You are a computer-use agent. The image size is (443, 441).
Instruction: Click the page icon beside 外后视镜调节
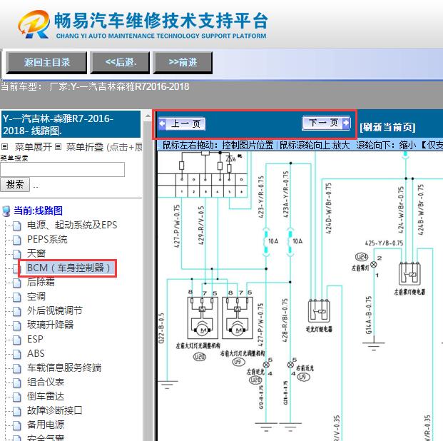(17, 311)
